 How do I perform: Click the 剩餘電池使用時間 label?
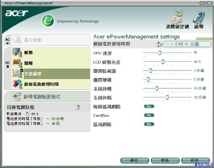pyautogui.click(x=112, y=44)
